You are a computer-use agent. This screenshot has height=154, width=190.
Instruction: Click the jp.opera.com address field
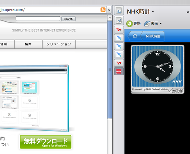(x=53, y=10)
